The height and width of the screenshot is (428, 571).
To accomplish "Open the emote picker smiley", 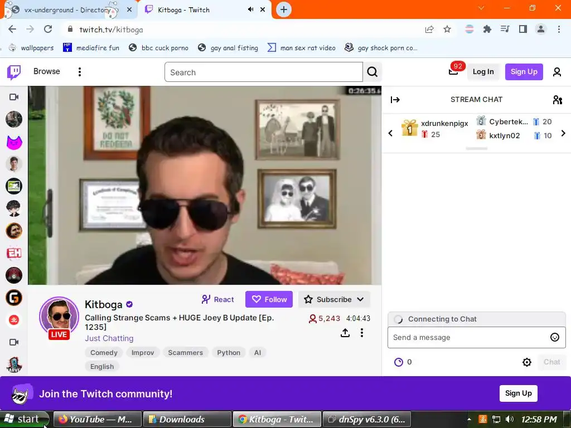I will 554,337.
